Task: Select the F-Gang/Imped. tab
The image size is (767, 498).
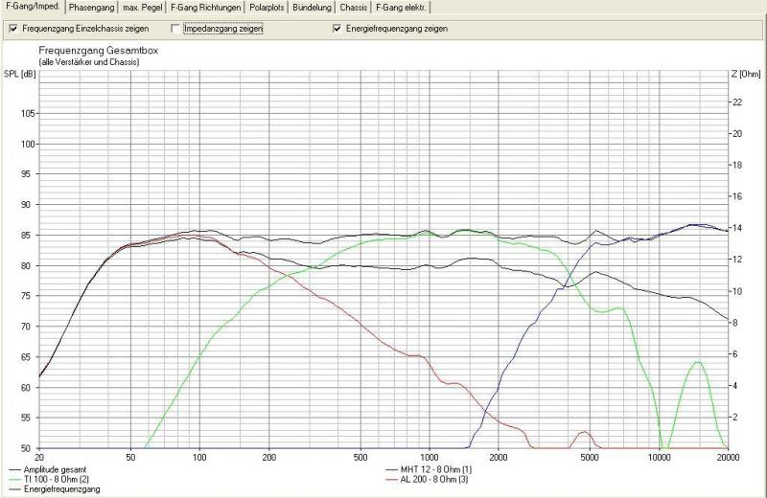Action: (33, 8)
